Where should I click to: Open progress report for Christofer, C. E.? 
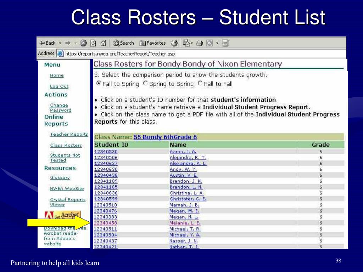pyautogui.click(x=188, y=199)
